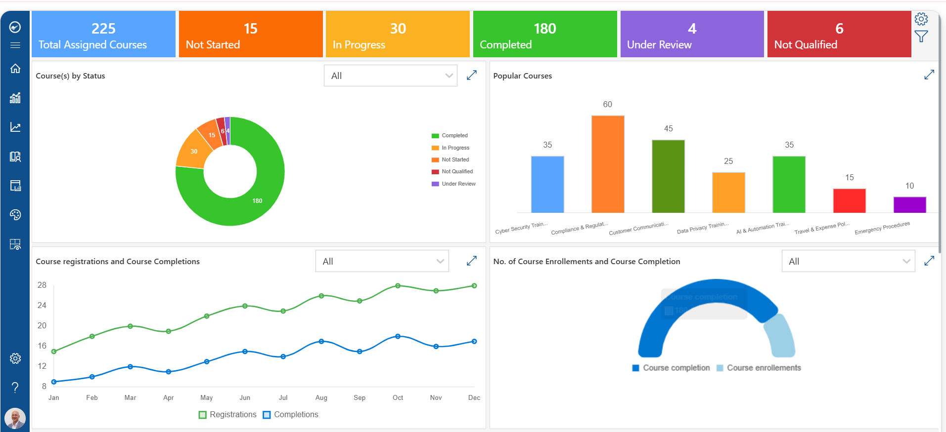Screen dimensions: 946x432
Task: Click the Compliance & Regulat... bar showing 60
Action: coord(608,164)
